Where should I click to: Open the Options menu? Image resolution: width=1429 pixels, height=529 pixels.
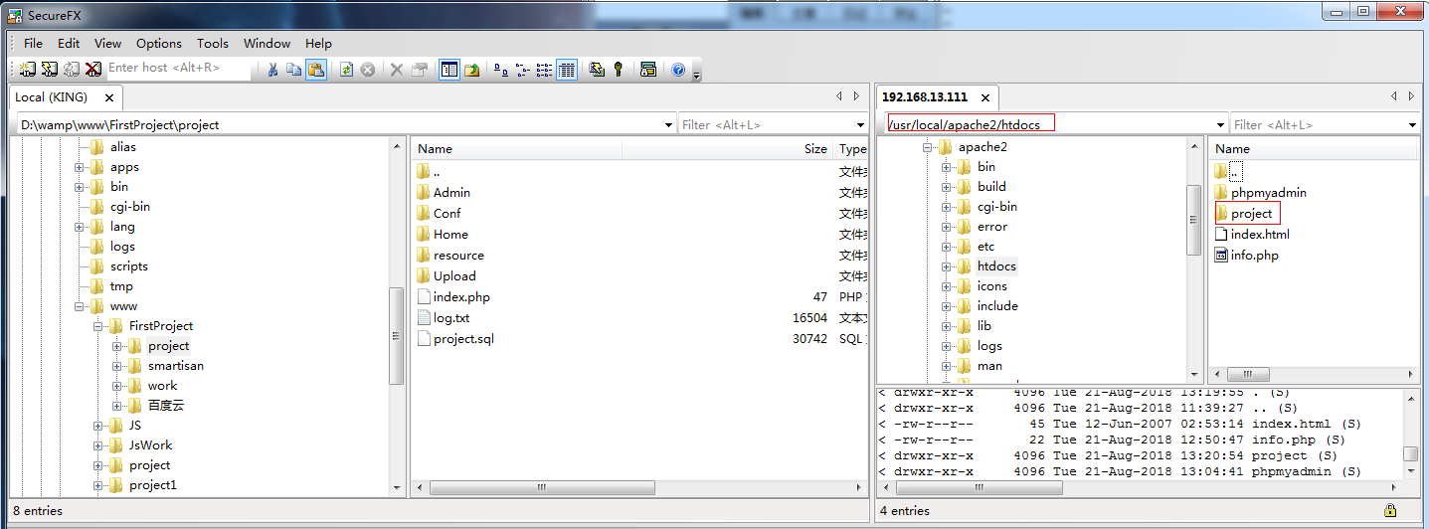[x=159, y=43]
